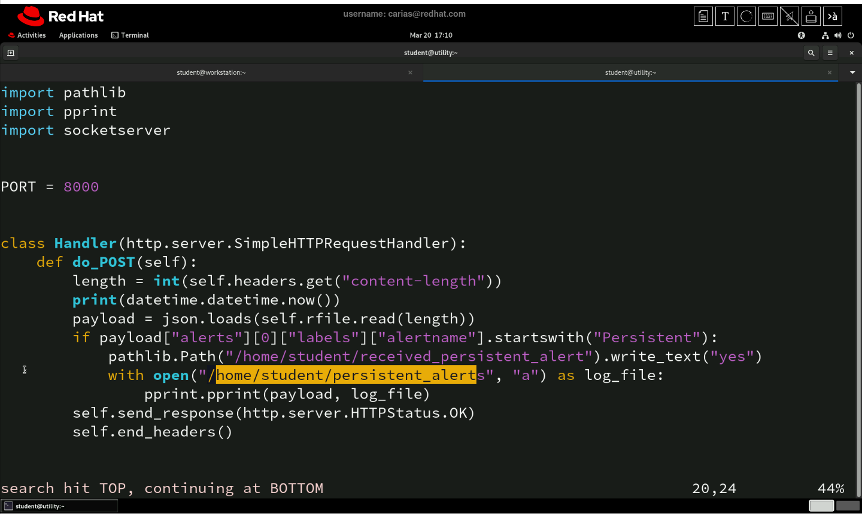Switch to the first workspace in bottom switcher
Image resolution: width=862 pixels, height=514 pixels.
pos(821,506)
